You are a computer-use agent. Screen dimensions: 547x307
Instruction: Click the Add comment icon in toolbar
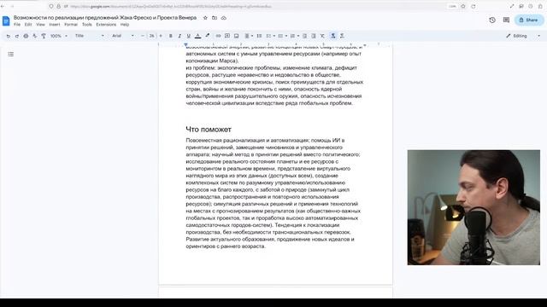click(227, 36)
